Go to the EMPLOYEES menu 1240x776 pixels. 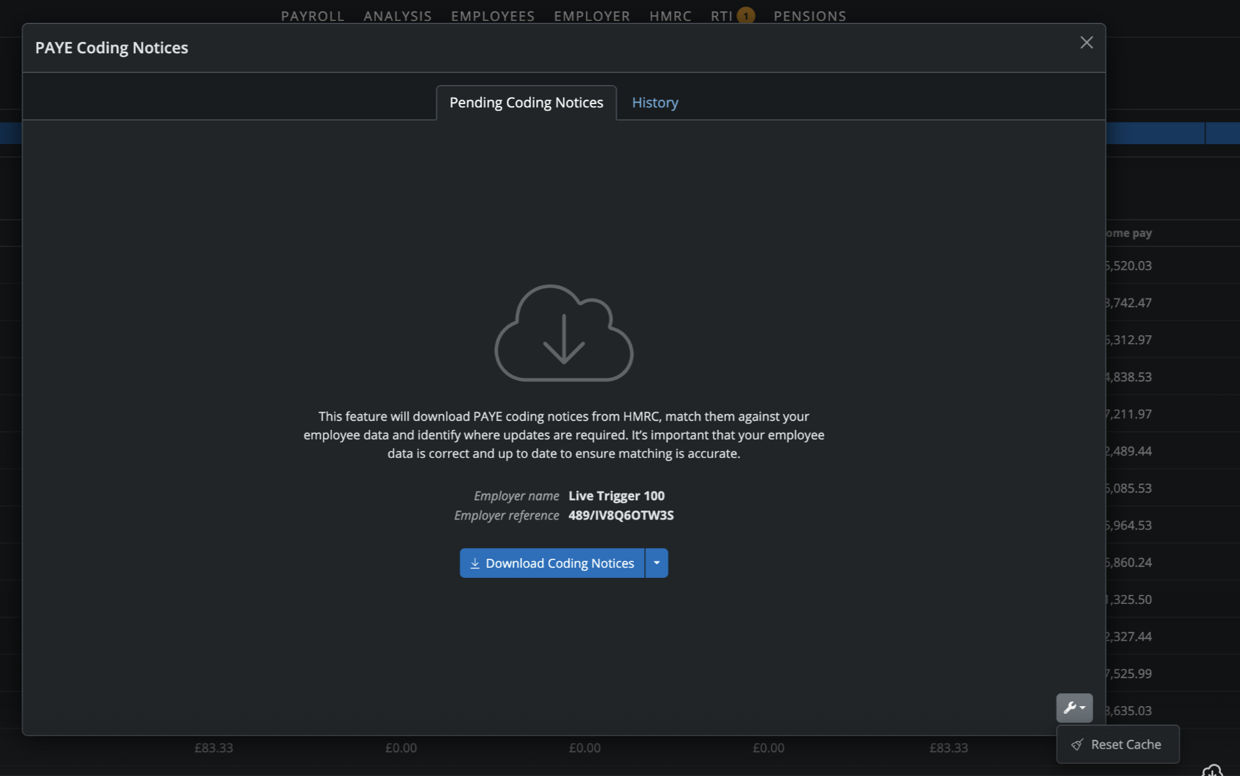point(493,16)
